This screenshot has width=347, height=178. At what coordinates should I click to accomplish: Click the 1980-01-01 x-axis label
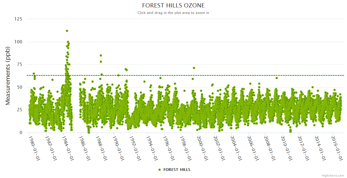pos(34,148)
